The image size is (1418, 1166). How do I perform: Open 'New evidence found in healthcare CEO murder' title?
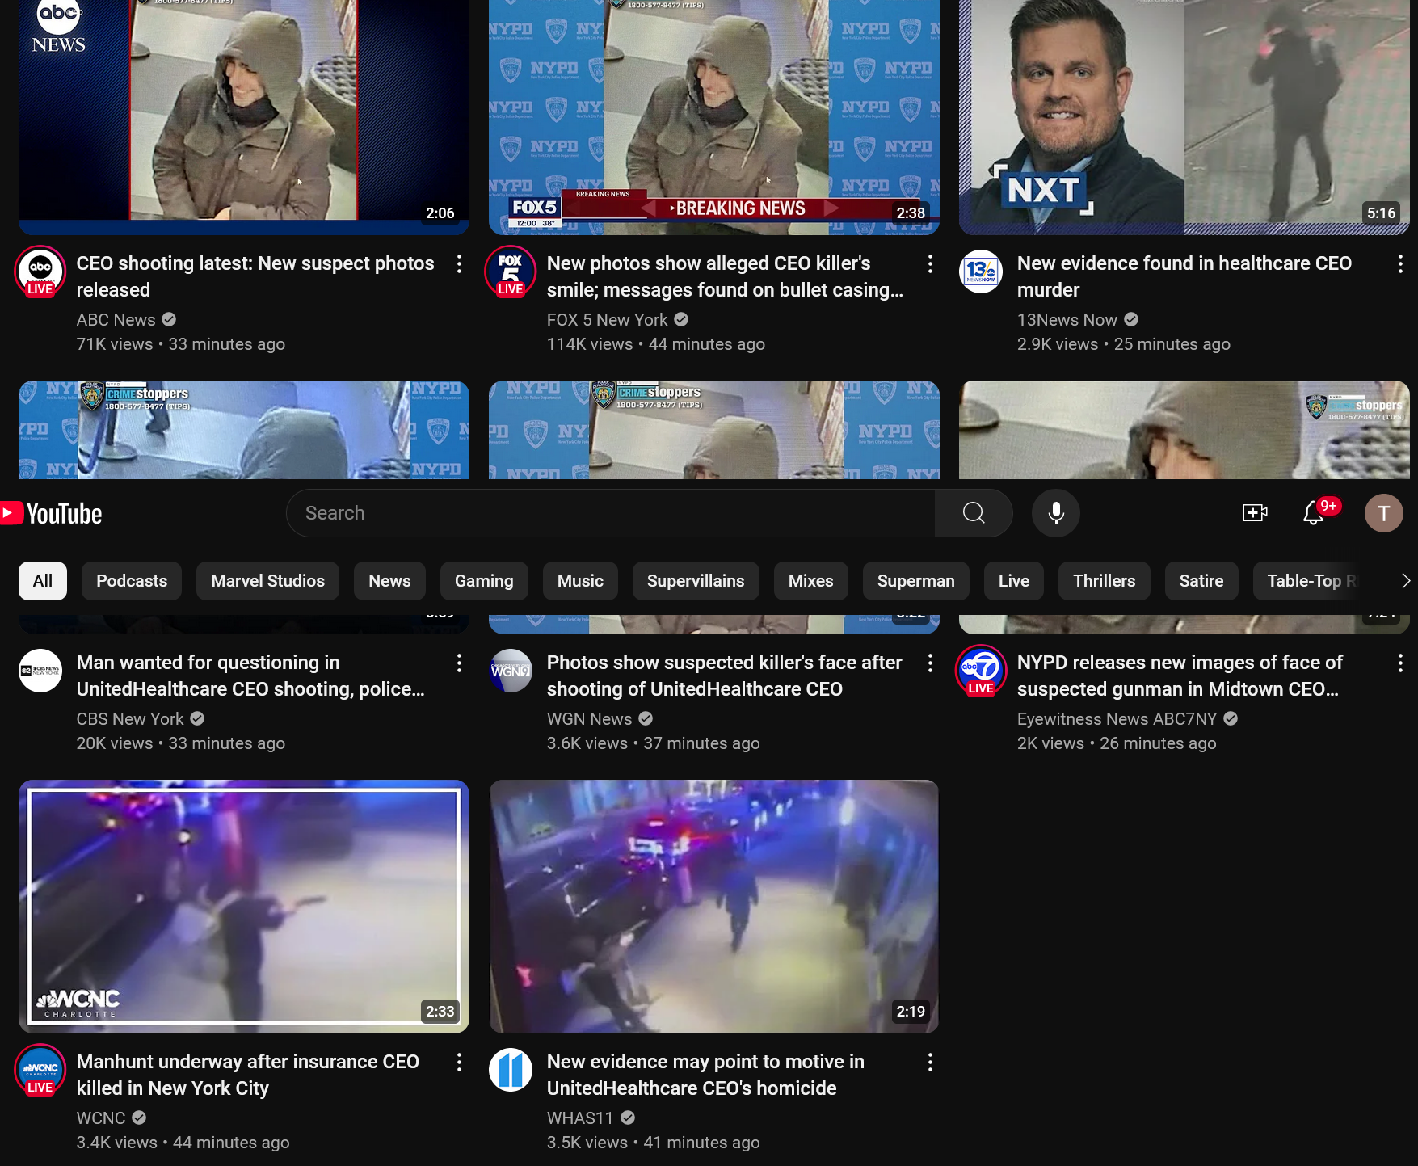tap(1184, 276)
